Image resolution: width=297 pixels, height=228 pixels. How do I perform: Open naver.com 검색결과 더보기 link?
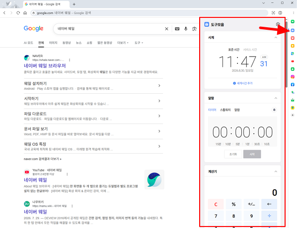click(x=43, y=159)
